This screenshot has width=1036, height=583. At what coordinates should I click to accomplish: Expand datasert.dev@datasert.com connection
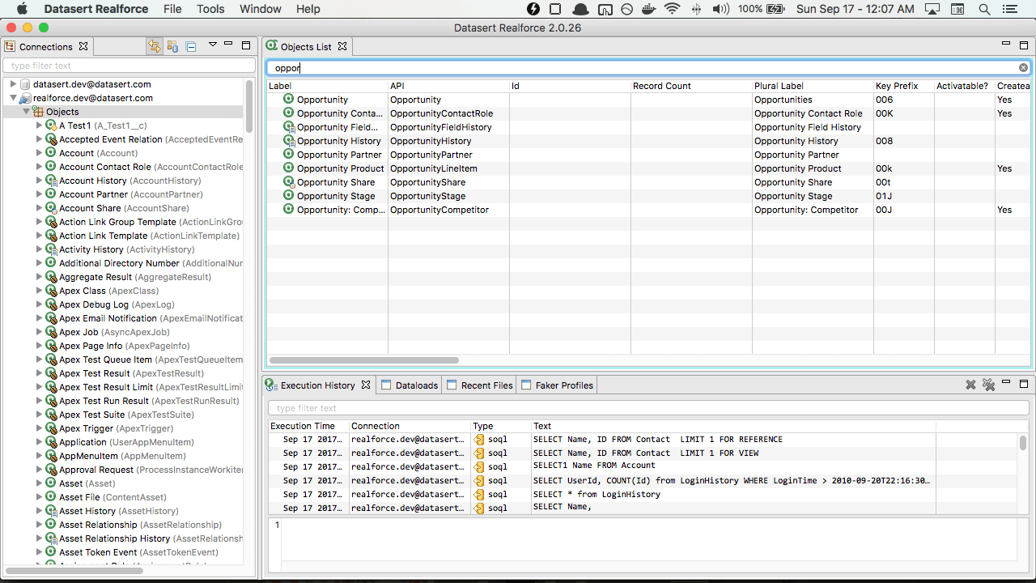coord(13,84)
